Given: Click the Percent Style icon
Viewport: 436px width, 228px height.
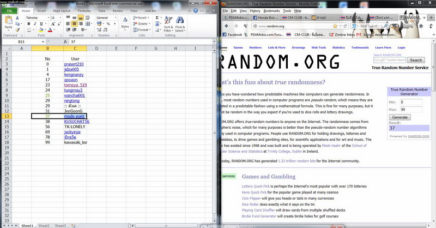Looking at the screenshot, I should pos(108,24).
